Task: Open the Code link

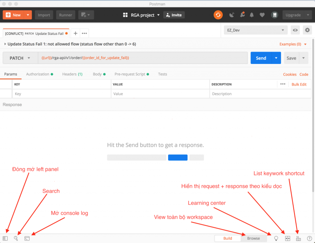Action: (304, 75)
